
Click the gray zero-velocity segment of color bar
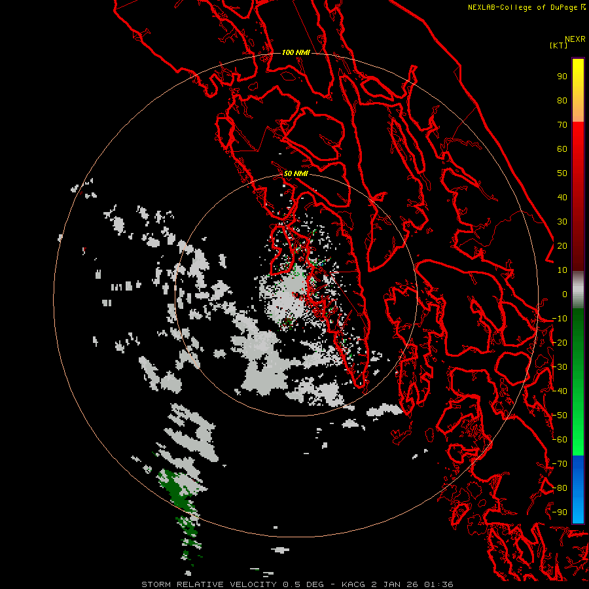[578, 290]
